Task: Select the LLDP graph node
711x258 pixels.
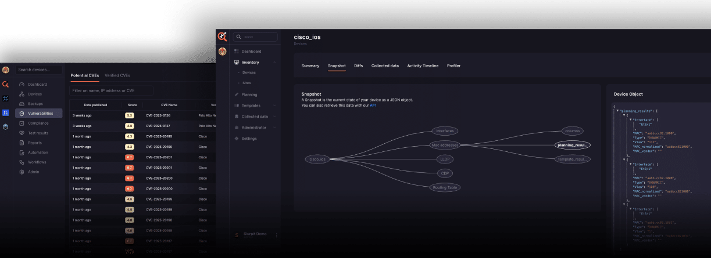Action: [x=445, y=159]
